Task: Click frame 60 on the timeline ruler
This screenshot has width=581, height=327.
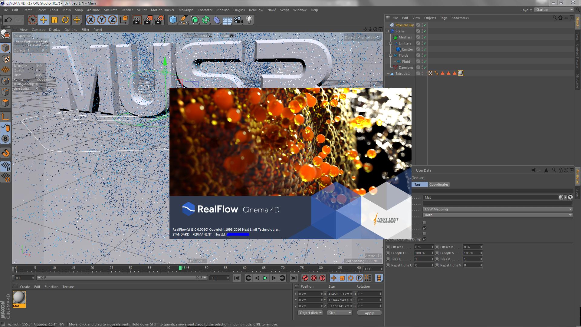Action: point(245,268)
